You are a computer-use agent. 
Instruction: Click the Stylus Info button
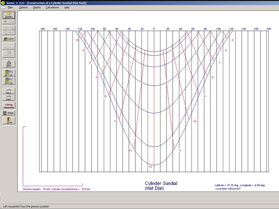point(9,54)
